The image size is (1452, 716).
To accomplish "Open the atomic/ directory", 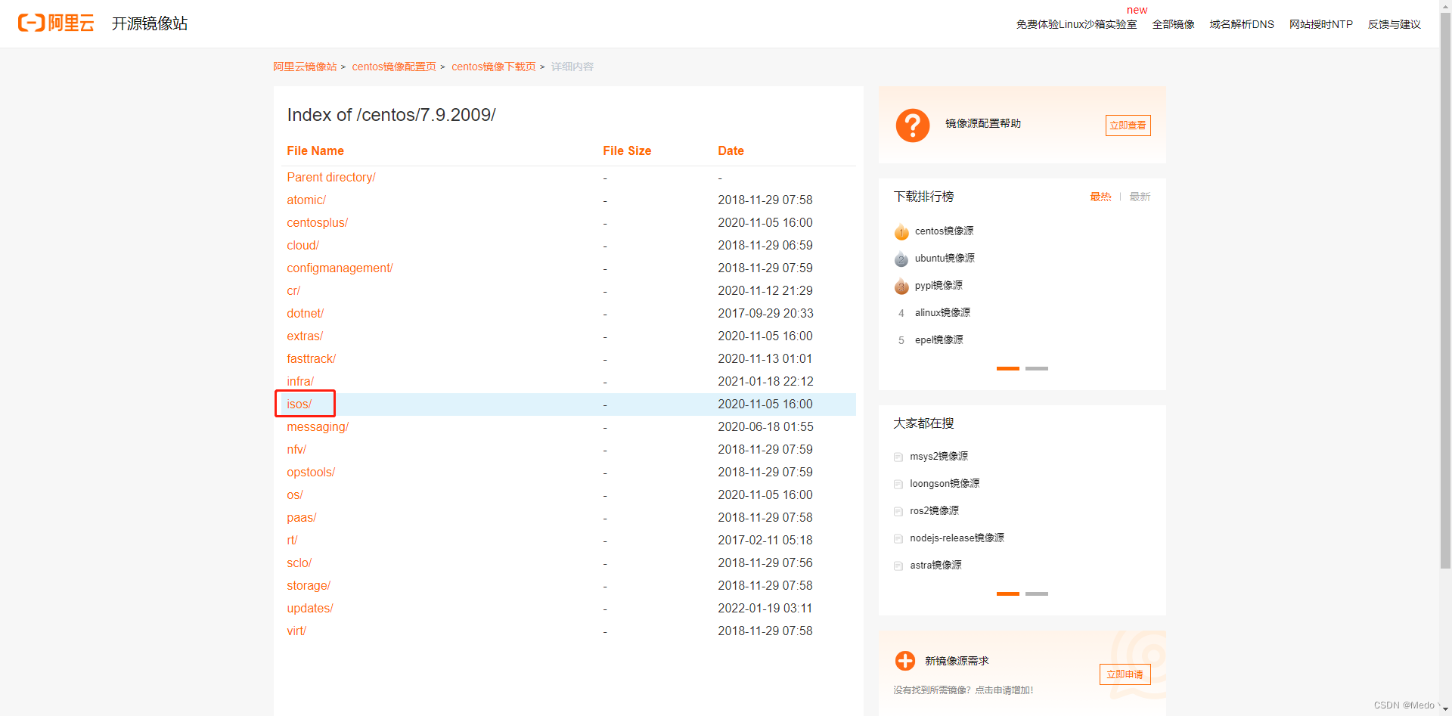I will pyautogui.click(x=306, y=200).
